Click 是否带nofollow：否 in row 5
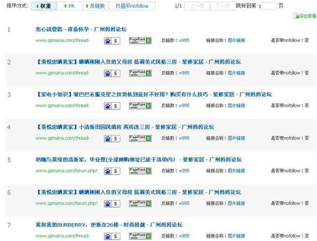 coord(290,171)
